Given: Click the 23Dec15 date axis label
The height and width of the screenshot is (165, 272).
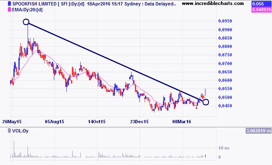Looking at the screenshot, I should 139,122.
